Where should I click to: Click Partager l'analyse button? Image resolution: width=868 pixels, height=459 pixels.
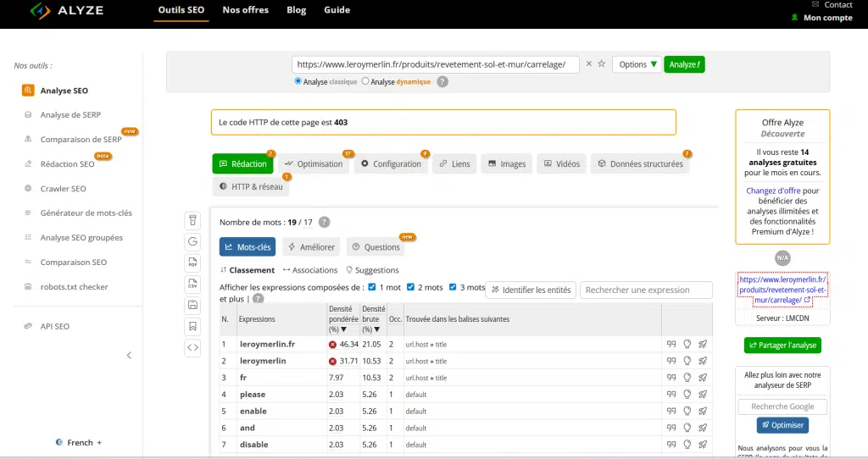coord(782,345)
